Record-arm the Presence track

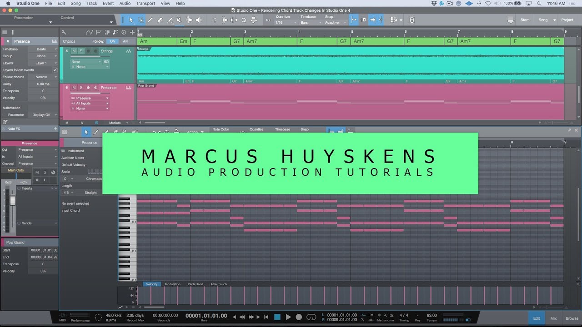(88, 88)
